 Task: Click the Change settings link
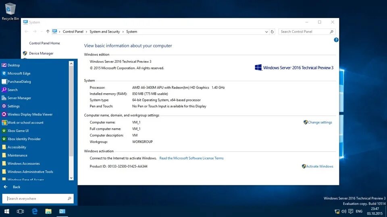(x=320, y=122)
